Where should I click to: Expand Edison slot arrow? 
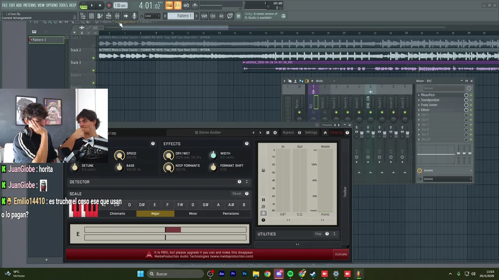(419, 110)
